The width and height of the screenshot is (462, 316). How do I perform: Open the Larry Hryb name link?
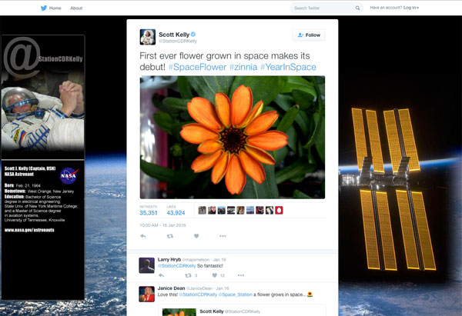coord(169,260)
